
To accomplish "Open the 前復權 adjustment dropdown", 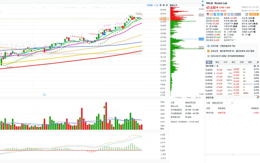I will 151,5.
